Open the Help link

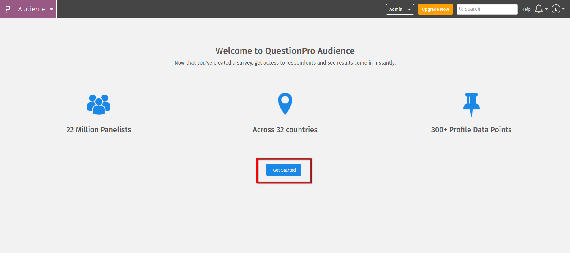pos(526,9)
